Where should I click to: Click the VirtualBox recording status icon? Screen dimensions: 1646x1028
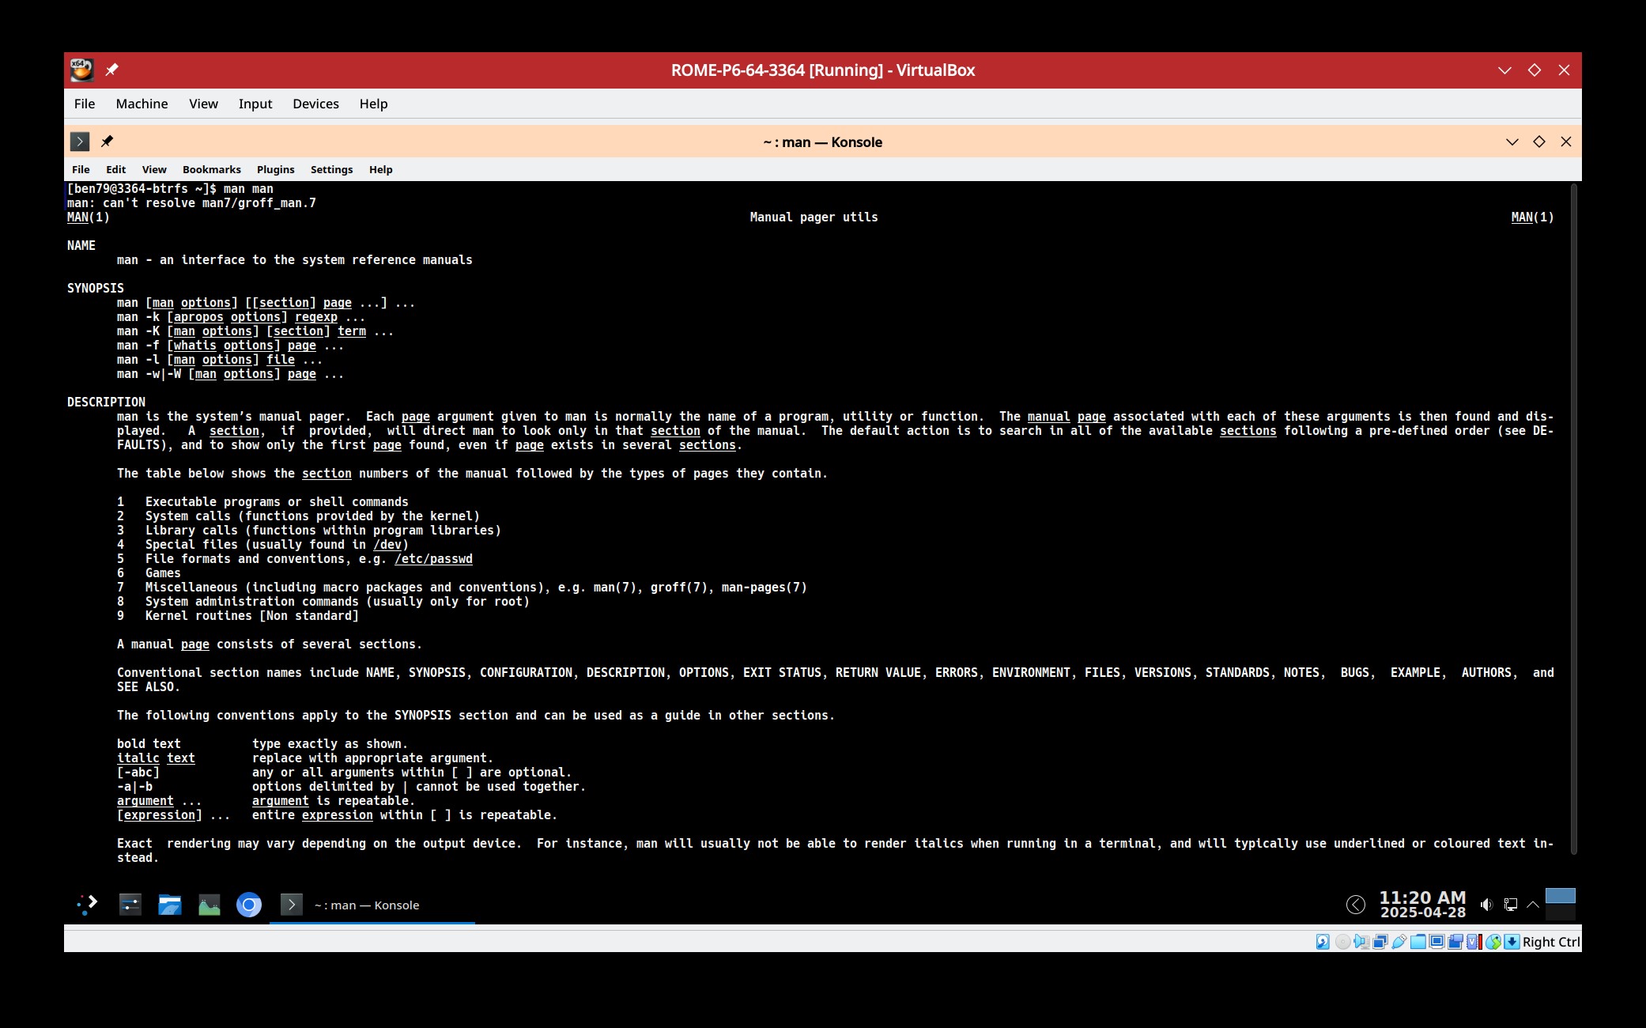click(1455, 942)
